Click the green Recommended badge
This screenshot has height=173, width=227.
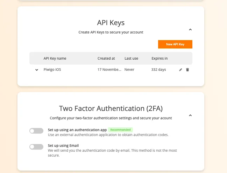120,130
